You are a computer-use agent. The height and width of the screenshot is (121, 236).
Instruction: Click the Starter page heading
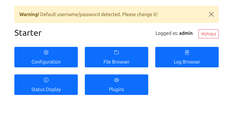pyautogui.click(x=28, y=33)
